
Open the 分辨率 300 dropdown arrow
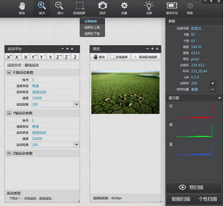coord(213,83)
